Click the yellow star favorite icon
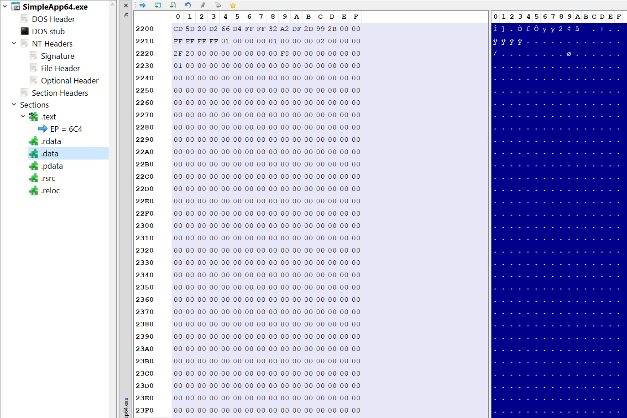Image resolution: width=627 pixels, height=418 pixels. 233,5
